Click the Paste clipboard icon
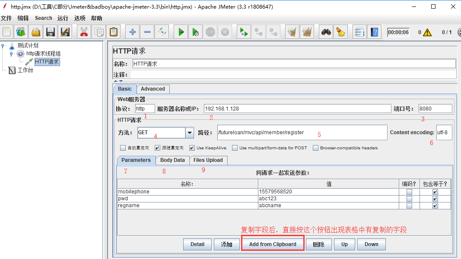This screenshot has width=461, height=259. point(114,32)
